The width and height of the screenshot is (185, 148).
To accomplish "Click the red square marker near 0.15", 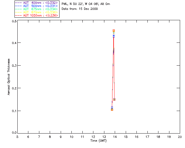I will [x=114, y=99].
